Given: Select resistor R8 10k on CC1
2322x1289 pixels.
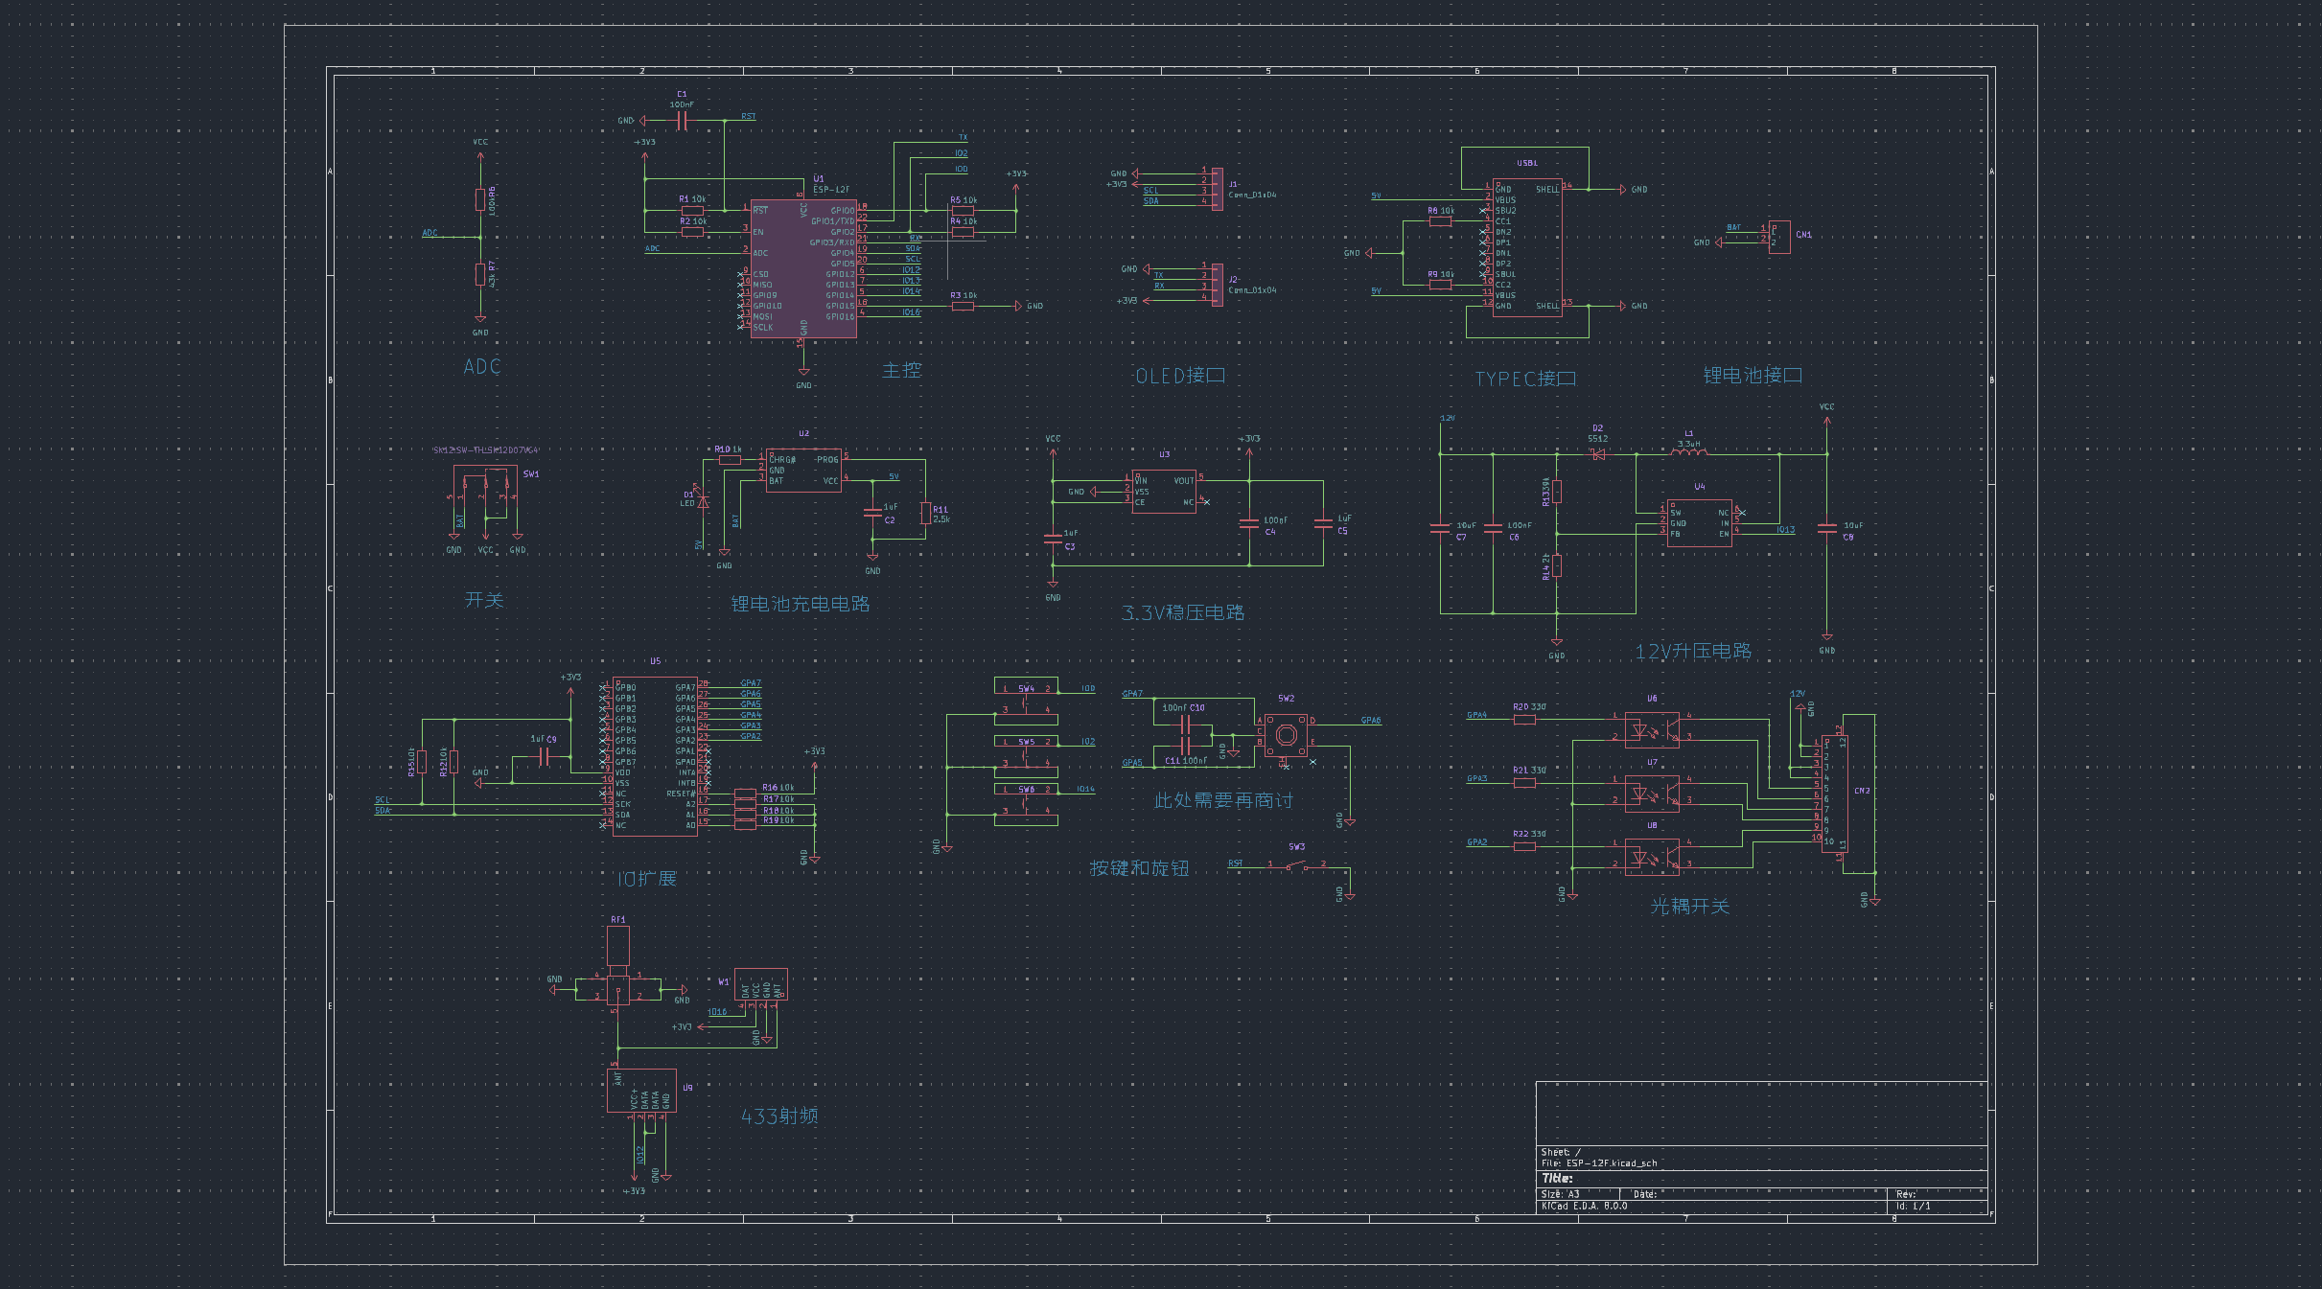Looking at the screenshot, I should point(1440,221).
